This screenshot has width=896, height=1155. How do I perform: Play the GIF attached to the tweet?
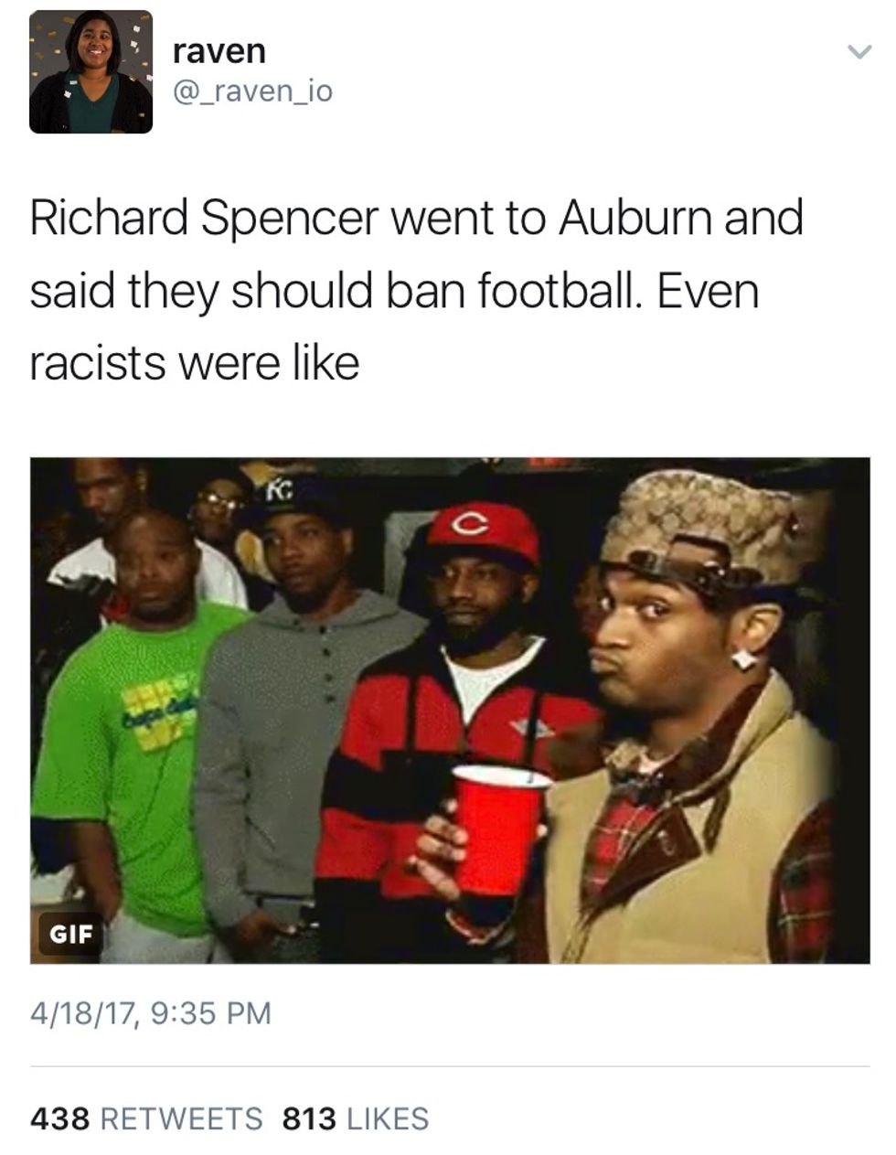[x=450, y=711]
